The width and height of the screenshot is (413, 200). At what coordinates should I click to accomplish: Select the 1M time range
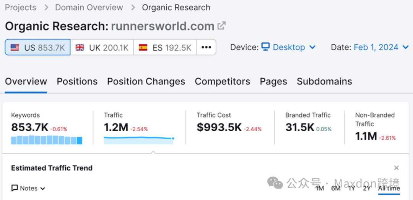(x=320, y=189)
